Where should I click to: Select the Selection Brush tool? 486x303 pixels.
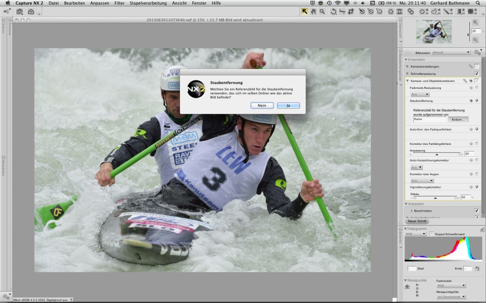(448, 11)
